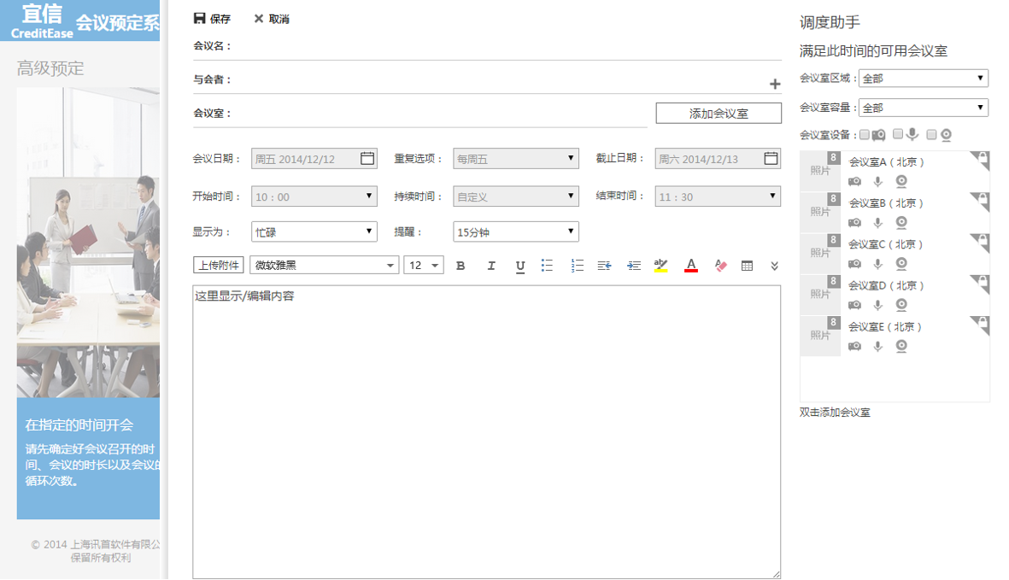
Task: Toggle italic text formatting
Action: point(491,266)
